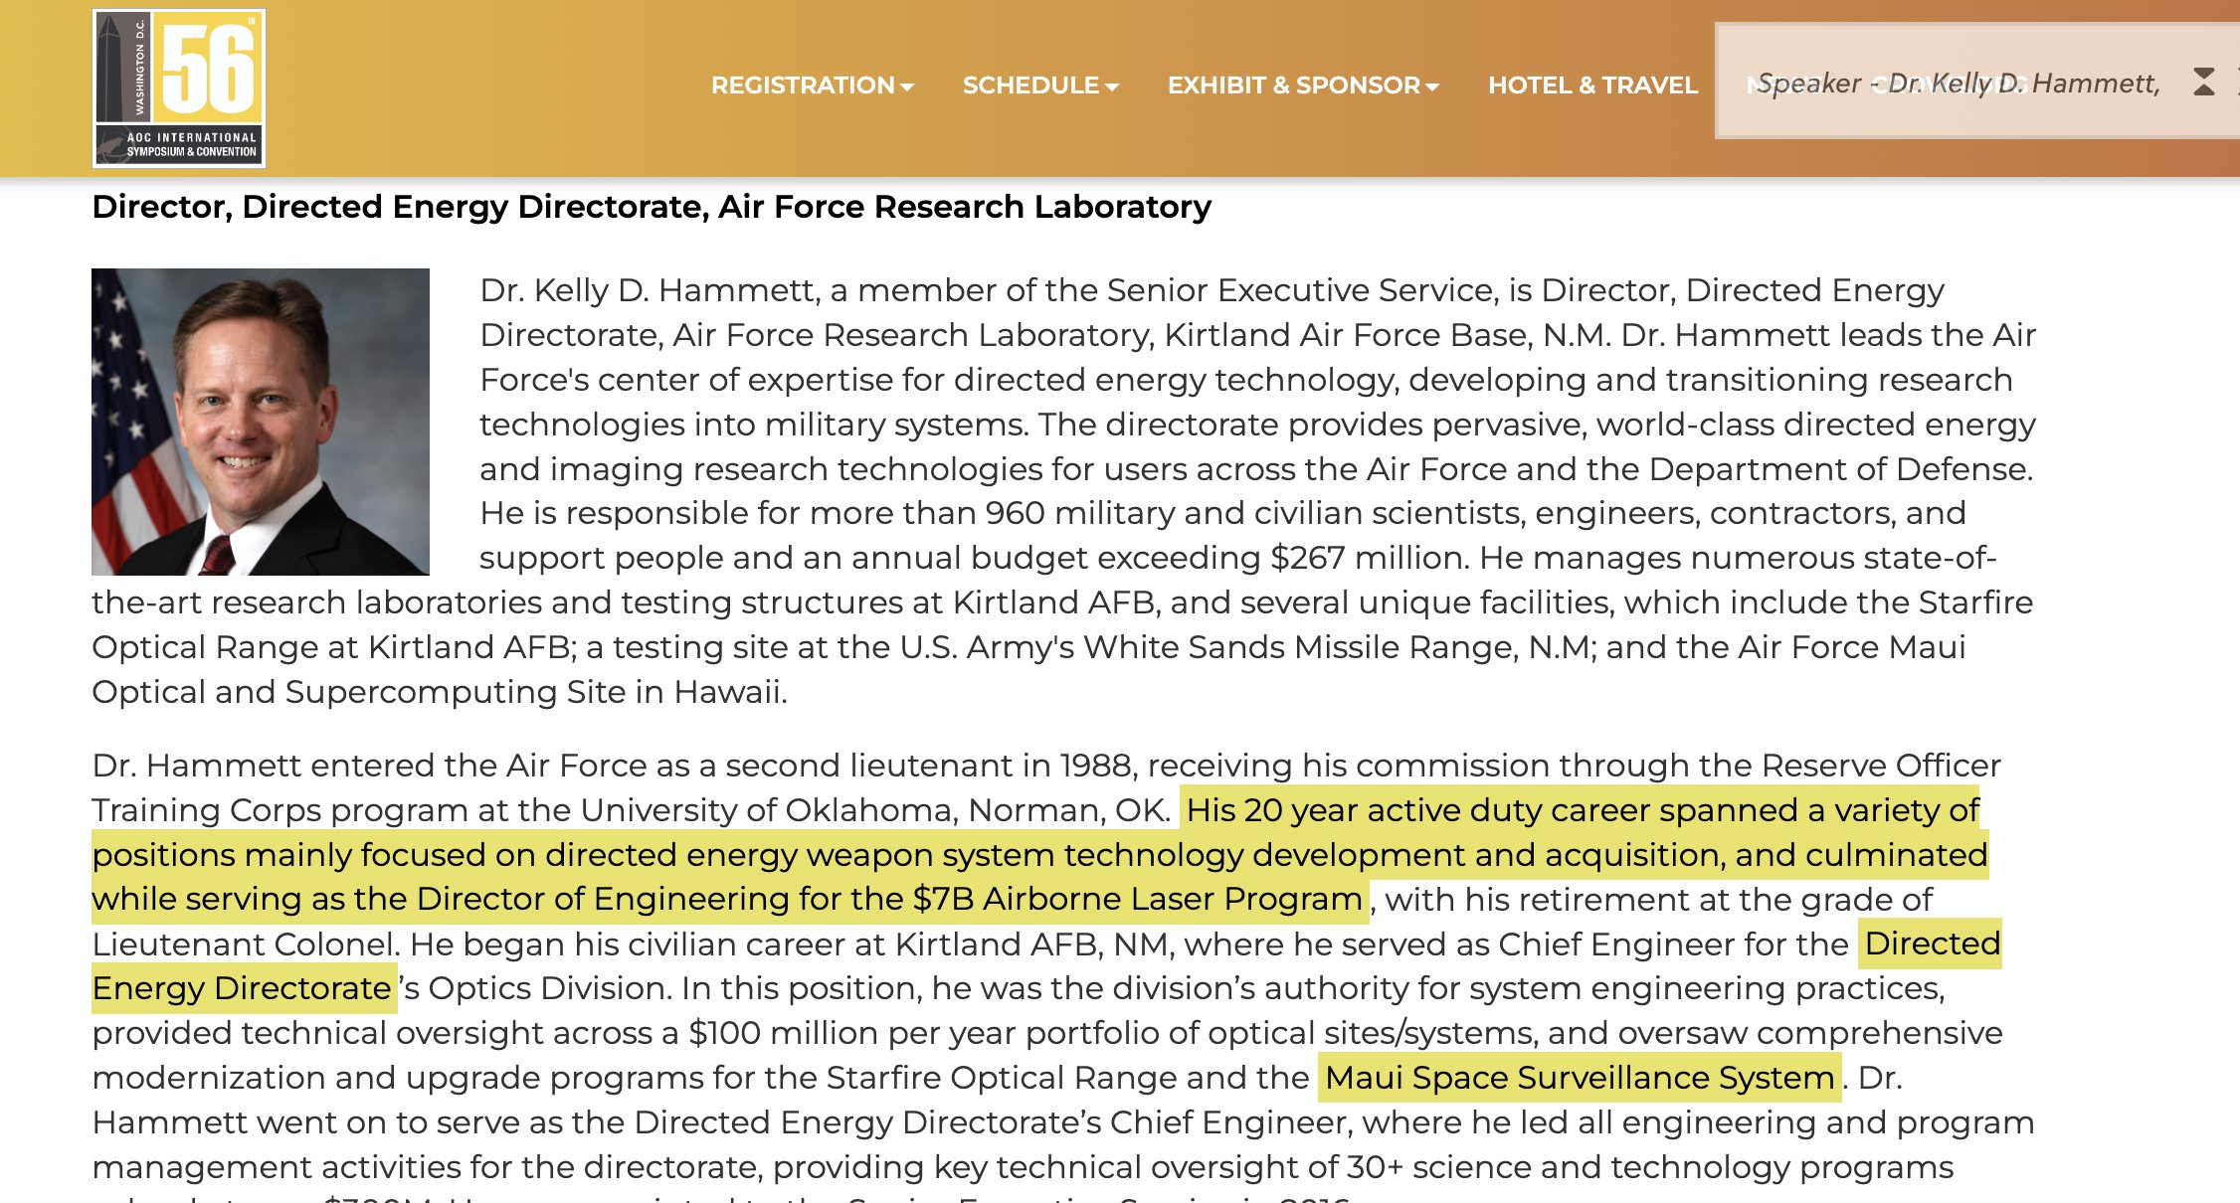Click Dr. Hammett's portrait photo
Screen dimensions: 2240x1203
(261, 422)
